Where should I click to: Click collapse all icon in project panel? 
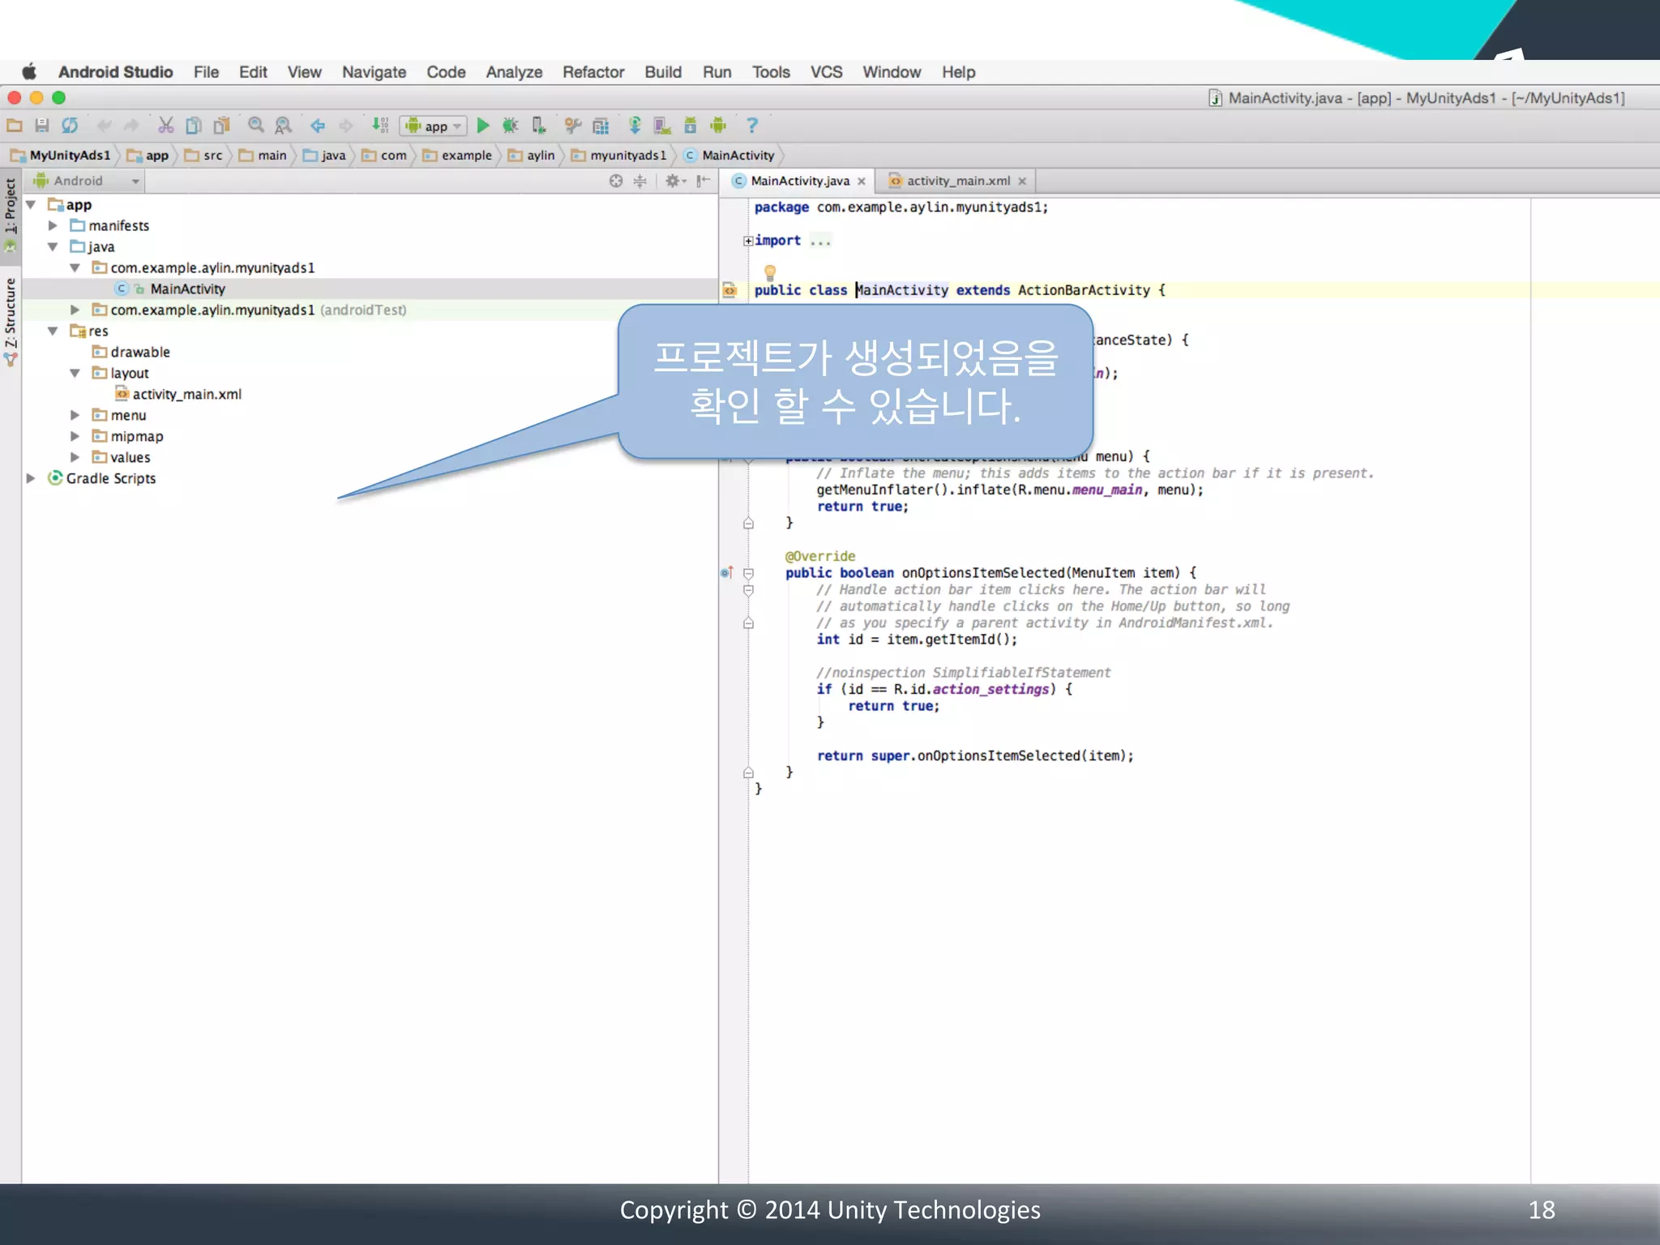pos(640,181)
